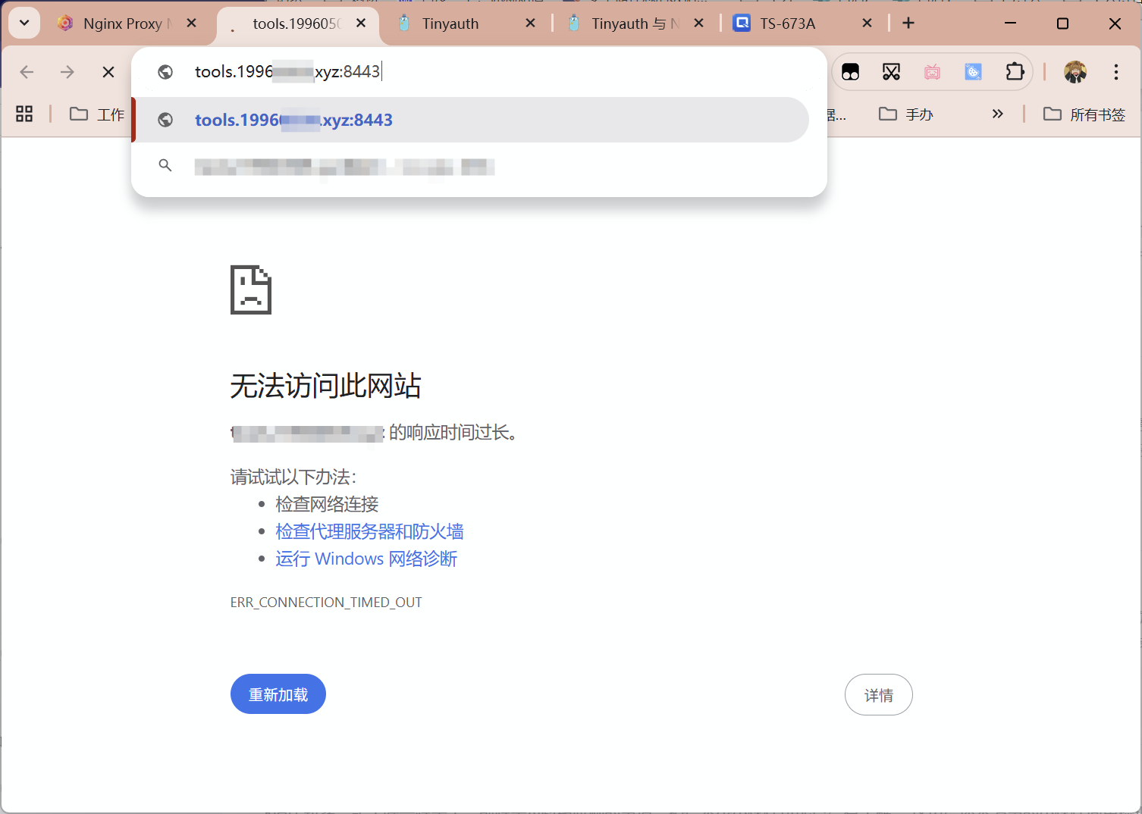Click the blue cookie extension icon
The height and width of the screenshot is (814, 1142).
pos(973,71)
